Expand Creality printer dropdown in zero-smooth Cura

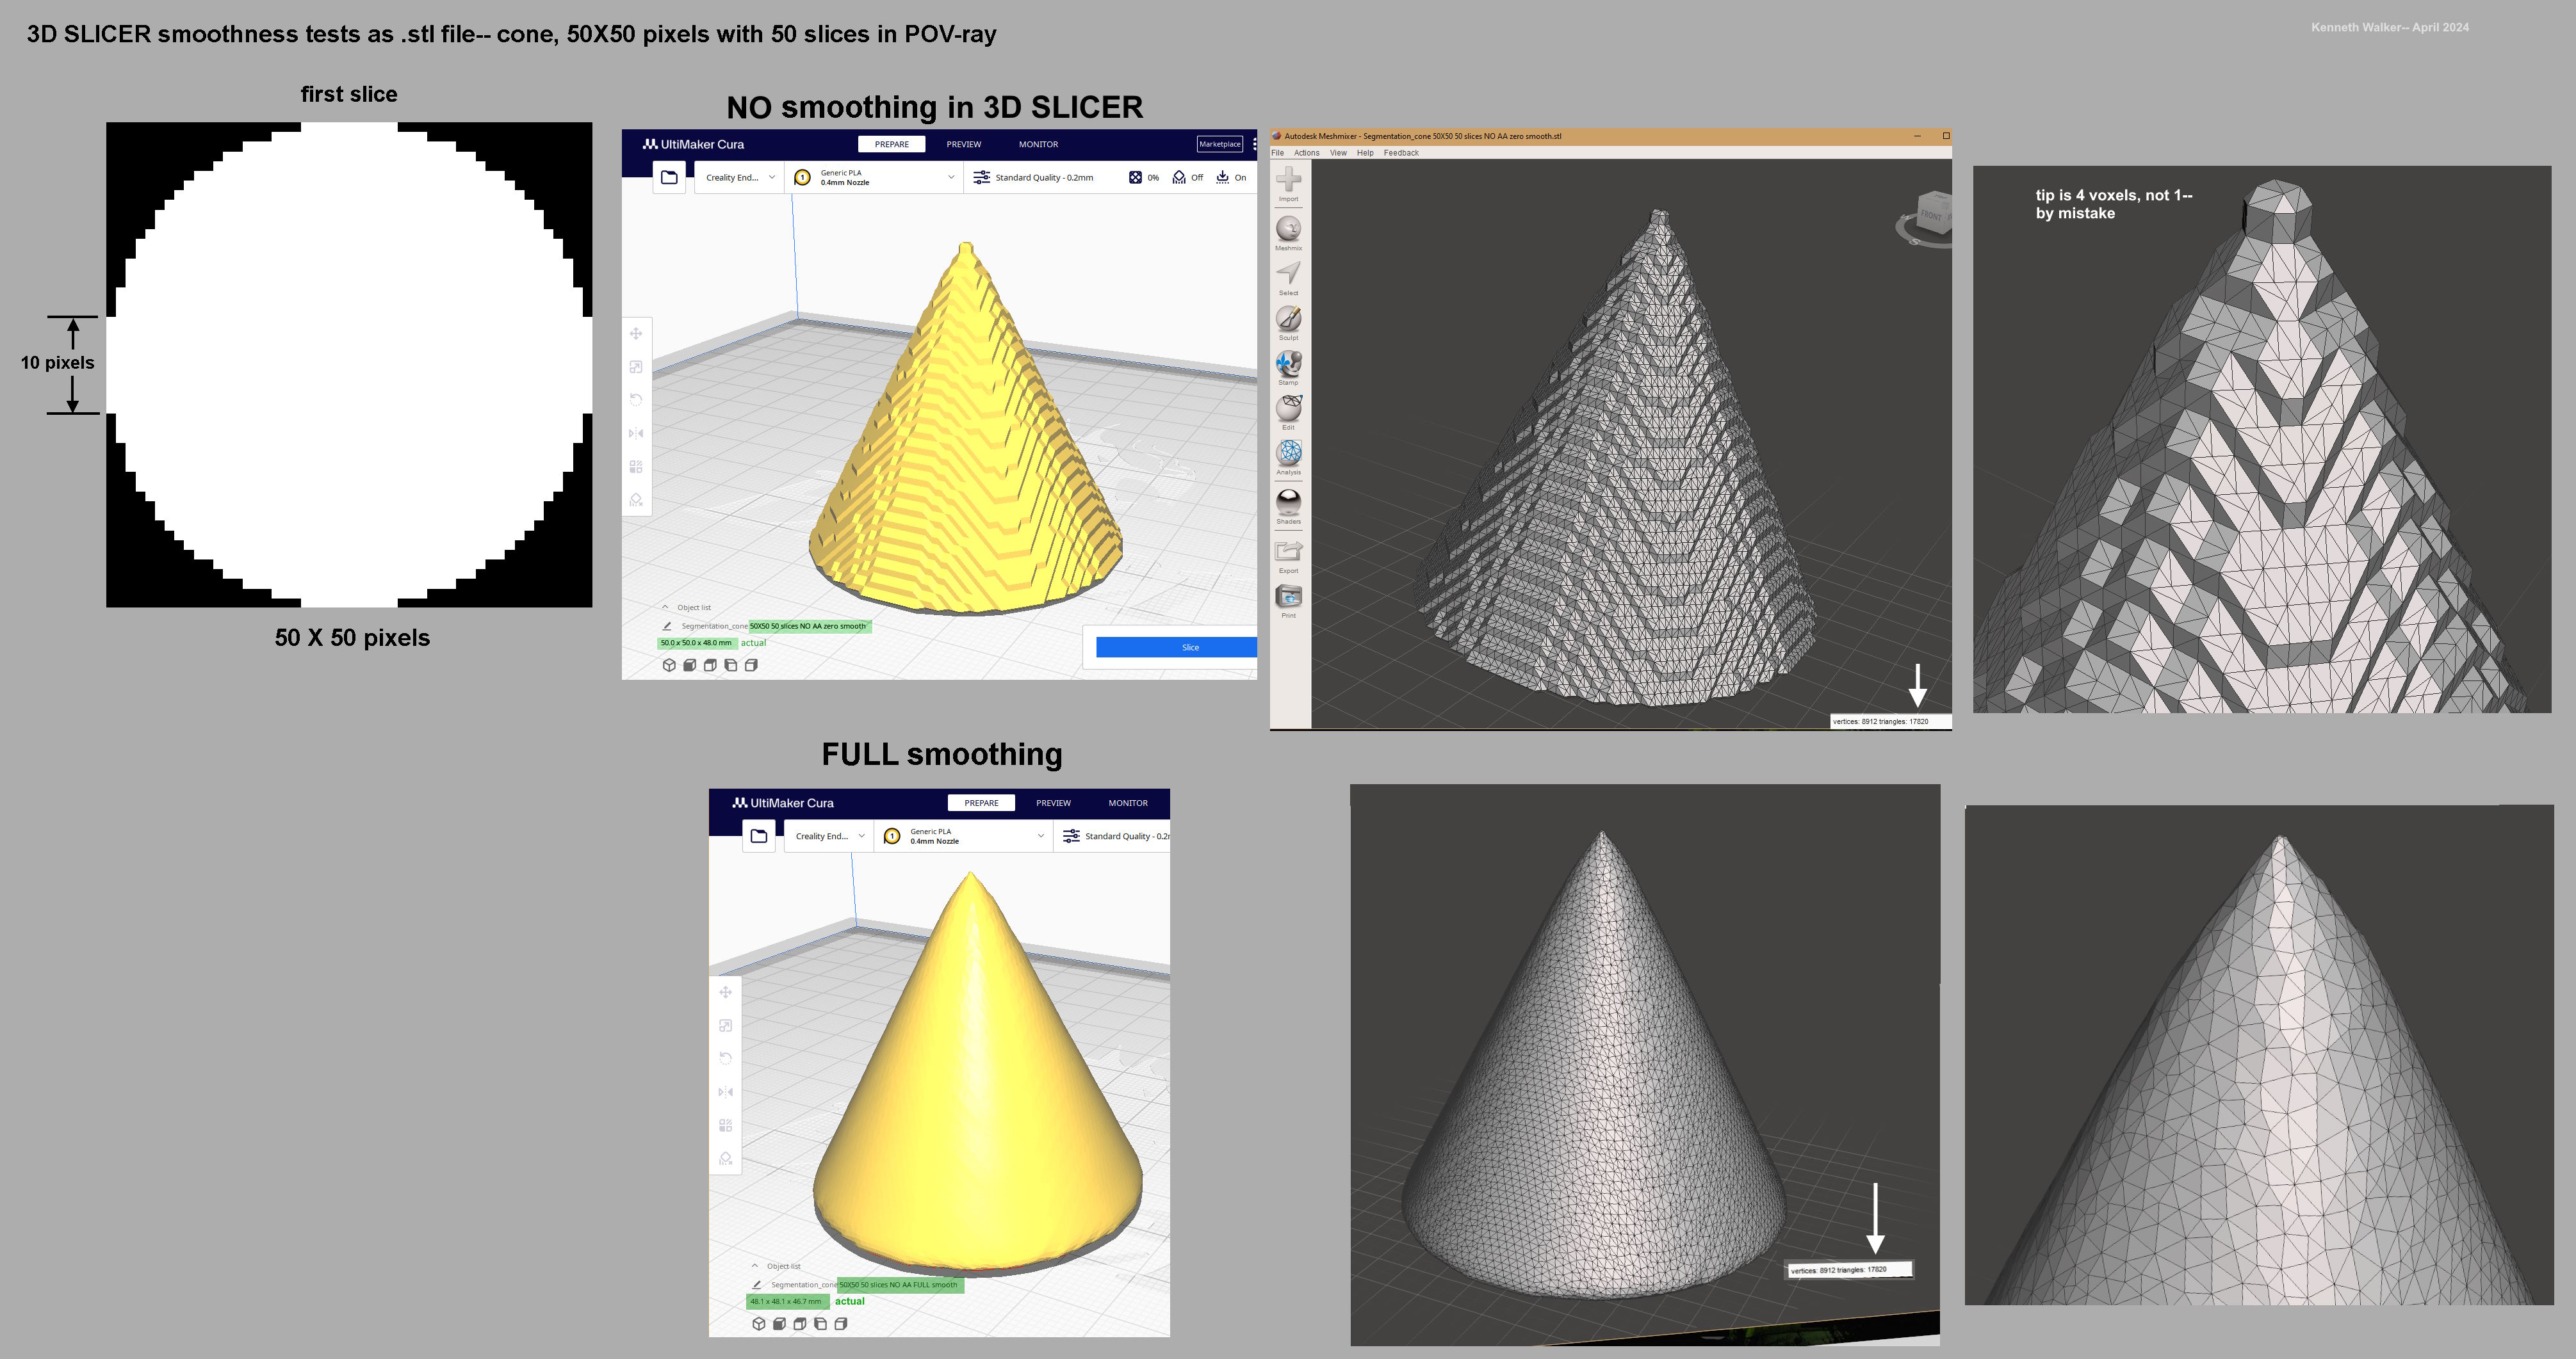[x=740, y=177]
